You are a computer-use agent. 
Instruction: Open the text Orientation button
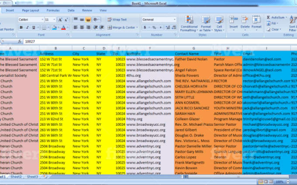tap(96, 20)
